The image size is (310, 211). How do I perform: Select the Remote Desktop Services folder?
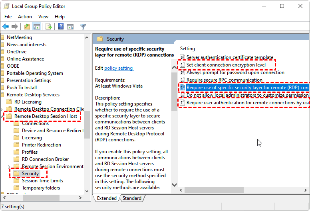pos(33,95)
